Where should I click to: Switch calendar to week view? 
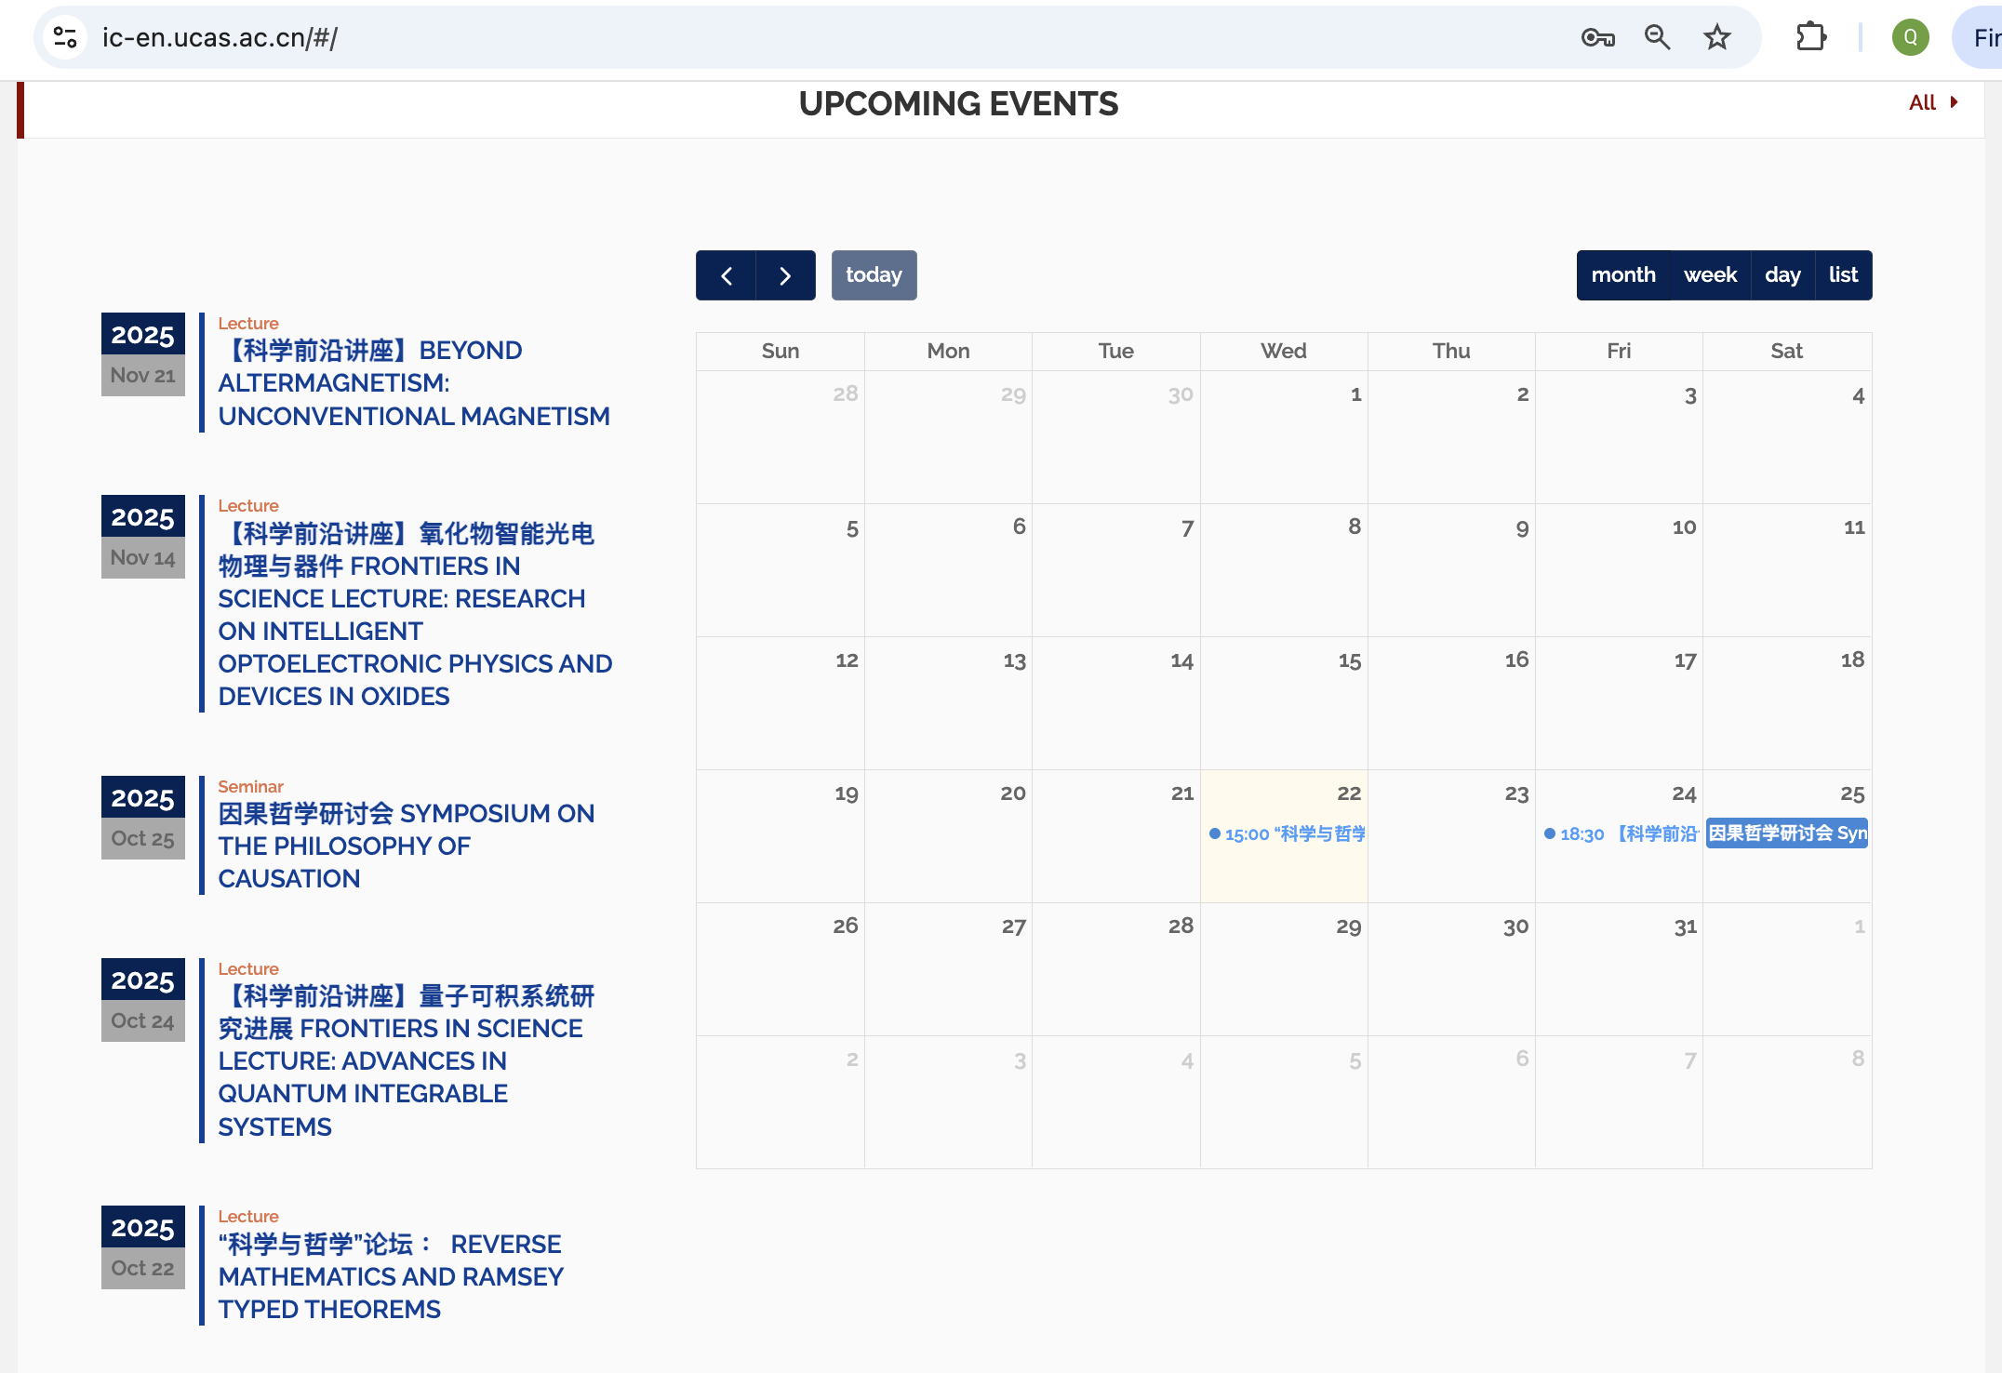1710,275
